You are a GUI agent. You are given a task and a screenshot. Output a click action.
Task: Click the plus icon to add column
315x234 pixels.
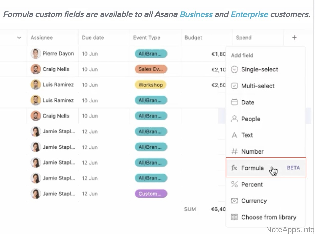(x=294, y=38)
